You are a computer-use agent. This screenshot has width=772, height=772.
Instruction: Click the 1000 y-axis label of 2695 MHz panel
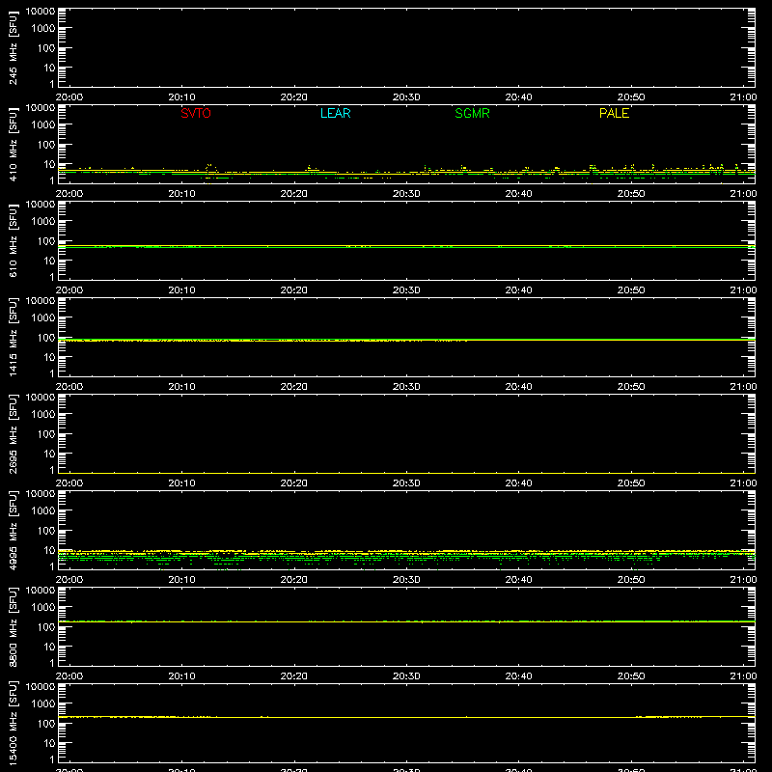43,415
